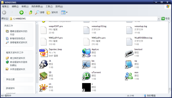Select the AppLoc shortcut icon
Viewport: 172px width, 98px height.
pyautogui.click(x=87, y=53)
